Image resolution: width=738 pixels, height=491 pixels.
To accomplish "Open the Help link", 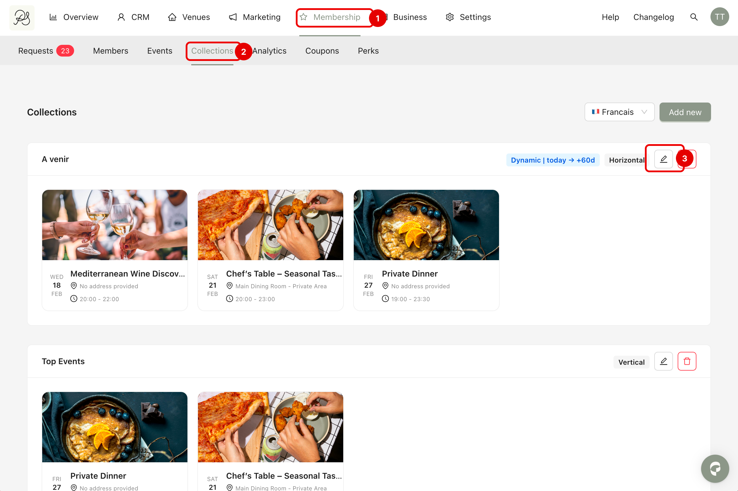I will [x=610, y=17].
